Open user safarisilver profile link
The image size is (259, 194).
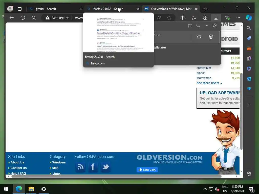(x=204, y=68)
